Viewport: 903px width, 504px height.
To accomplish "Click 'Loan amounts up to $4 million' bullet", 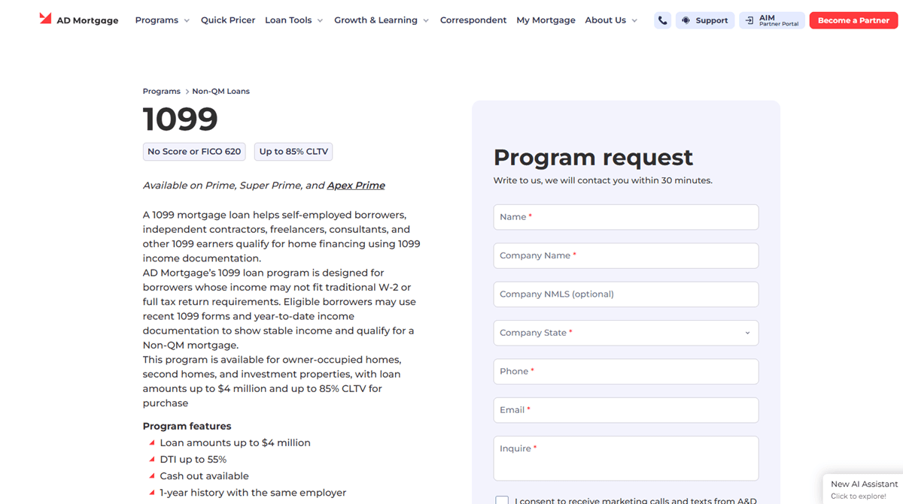I will pos(235,443).
